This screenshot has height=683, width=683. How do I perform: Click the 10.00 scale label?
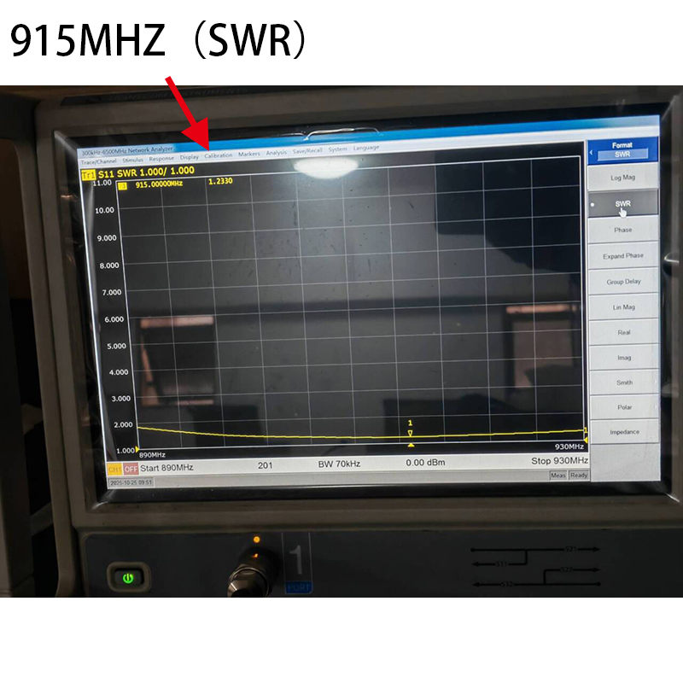tap(104, 210)
